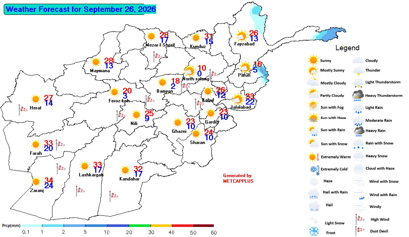Select the sun icon at Zaranj
The image size is (409, 237).
point(36,182)
